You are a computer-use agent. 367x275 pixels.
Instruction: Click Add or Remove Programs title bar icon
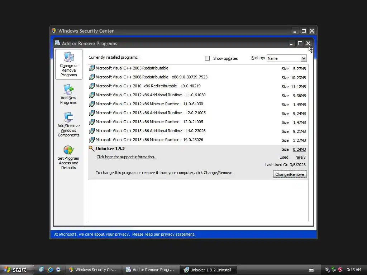point(58,43)
